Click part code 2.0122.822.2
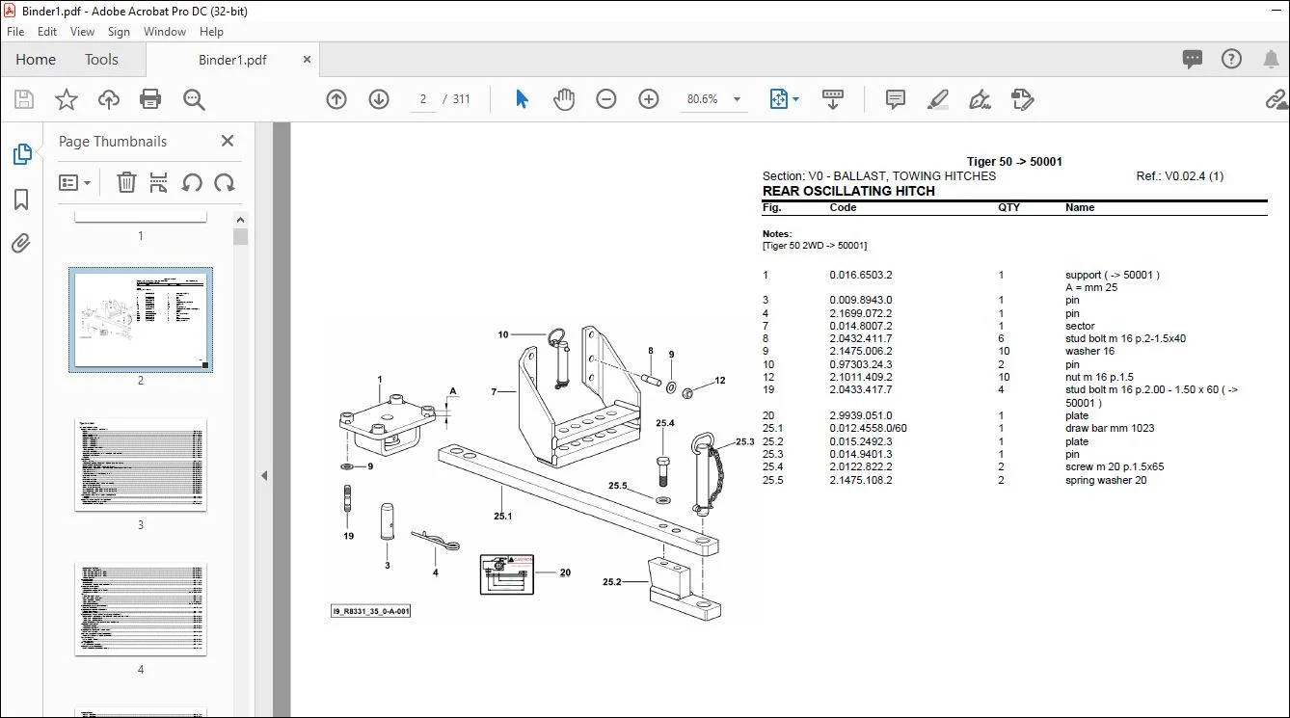This screenshot has width=1290, height=718. pos(861,467)
